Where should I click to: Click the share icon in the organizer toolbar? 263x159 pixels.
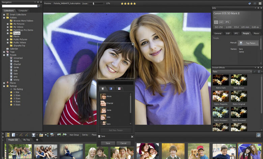(x=47, y=135)
